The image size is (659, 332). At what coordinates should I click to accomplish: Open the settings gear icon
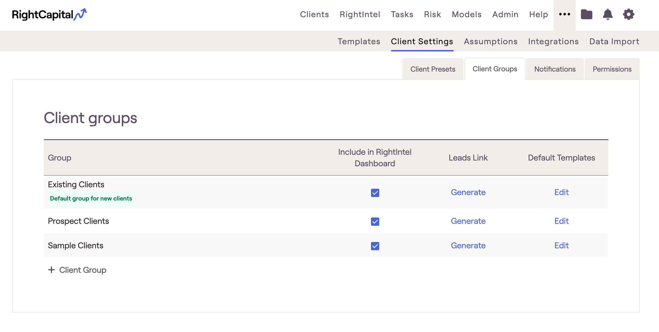[x=628, y=14]
